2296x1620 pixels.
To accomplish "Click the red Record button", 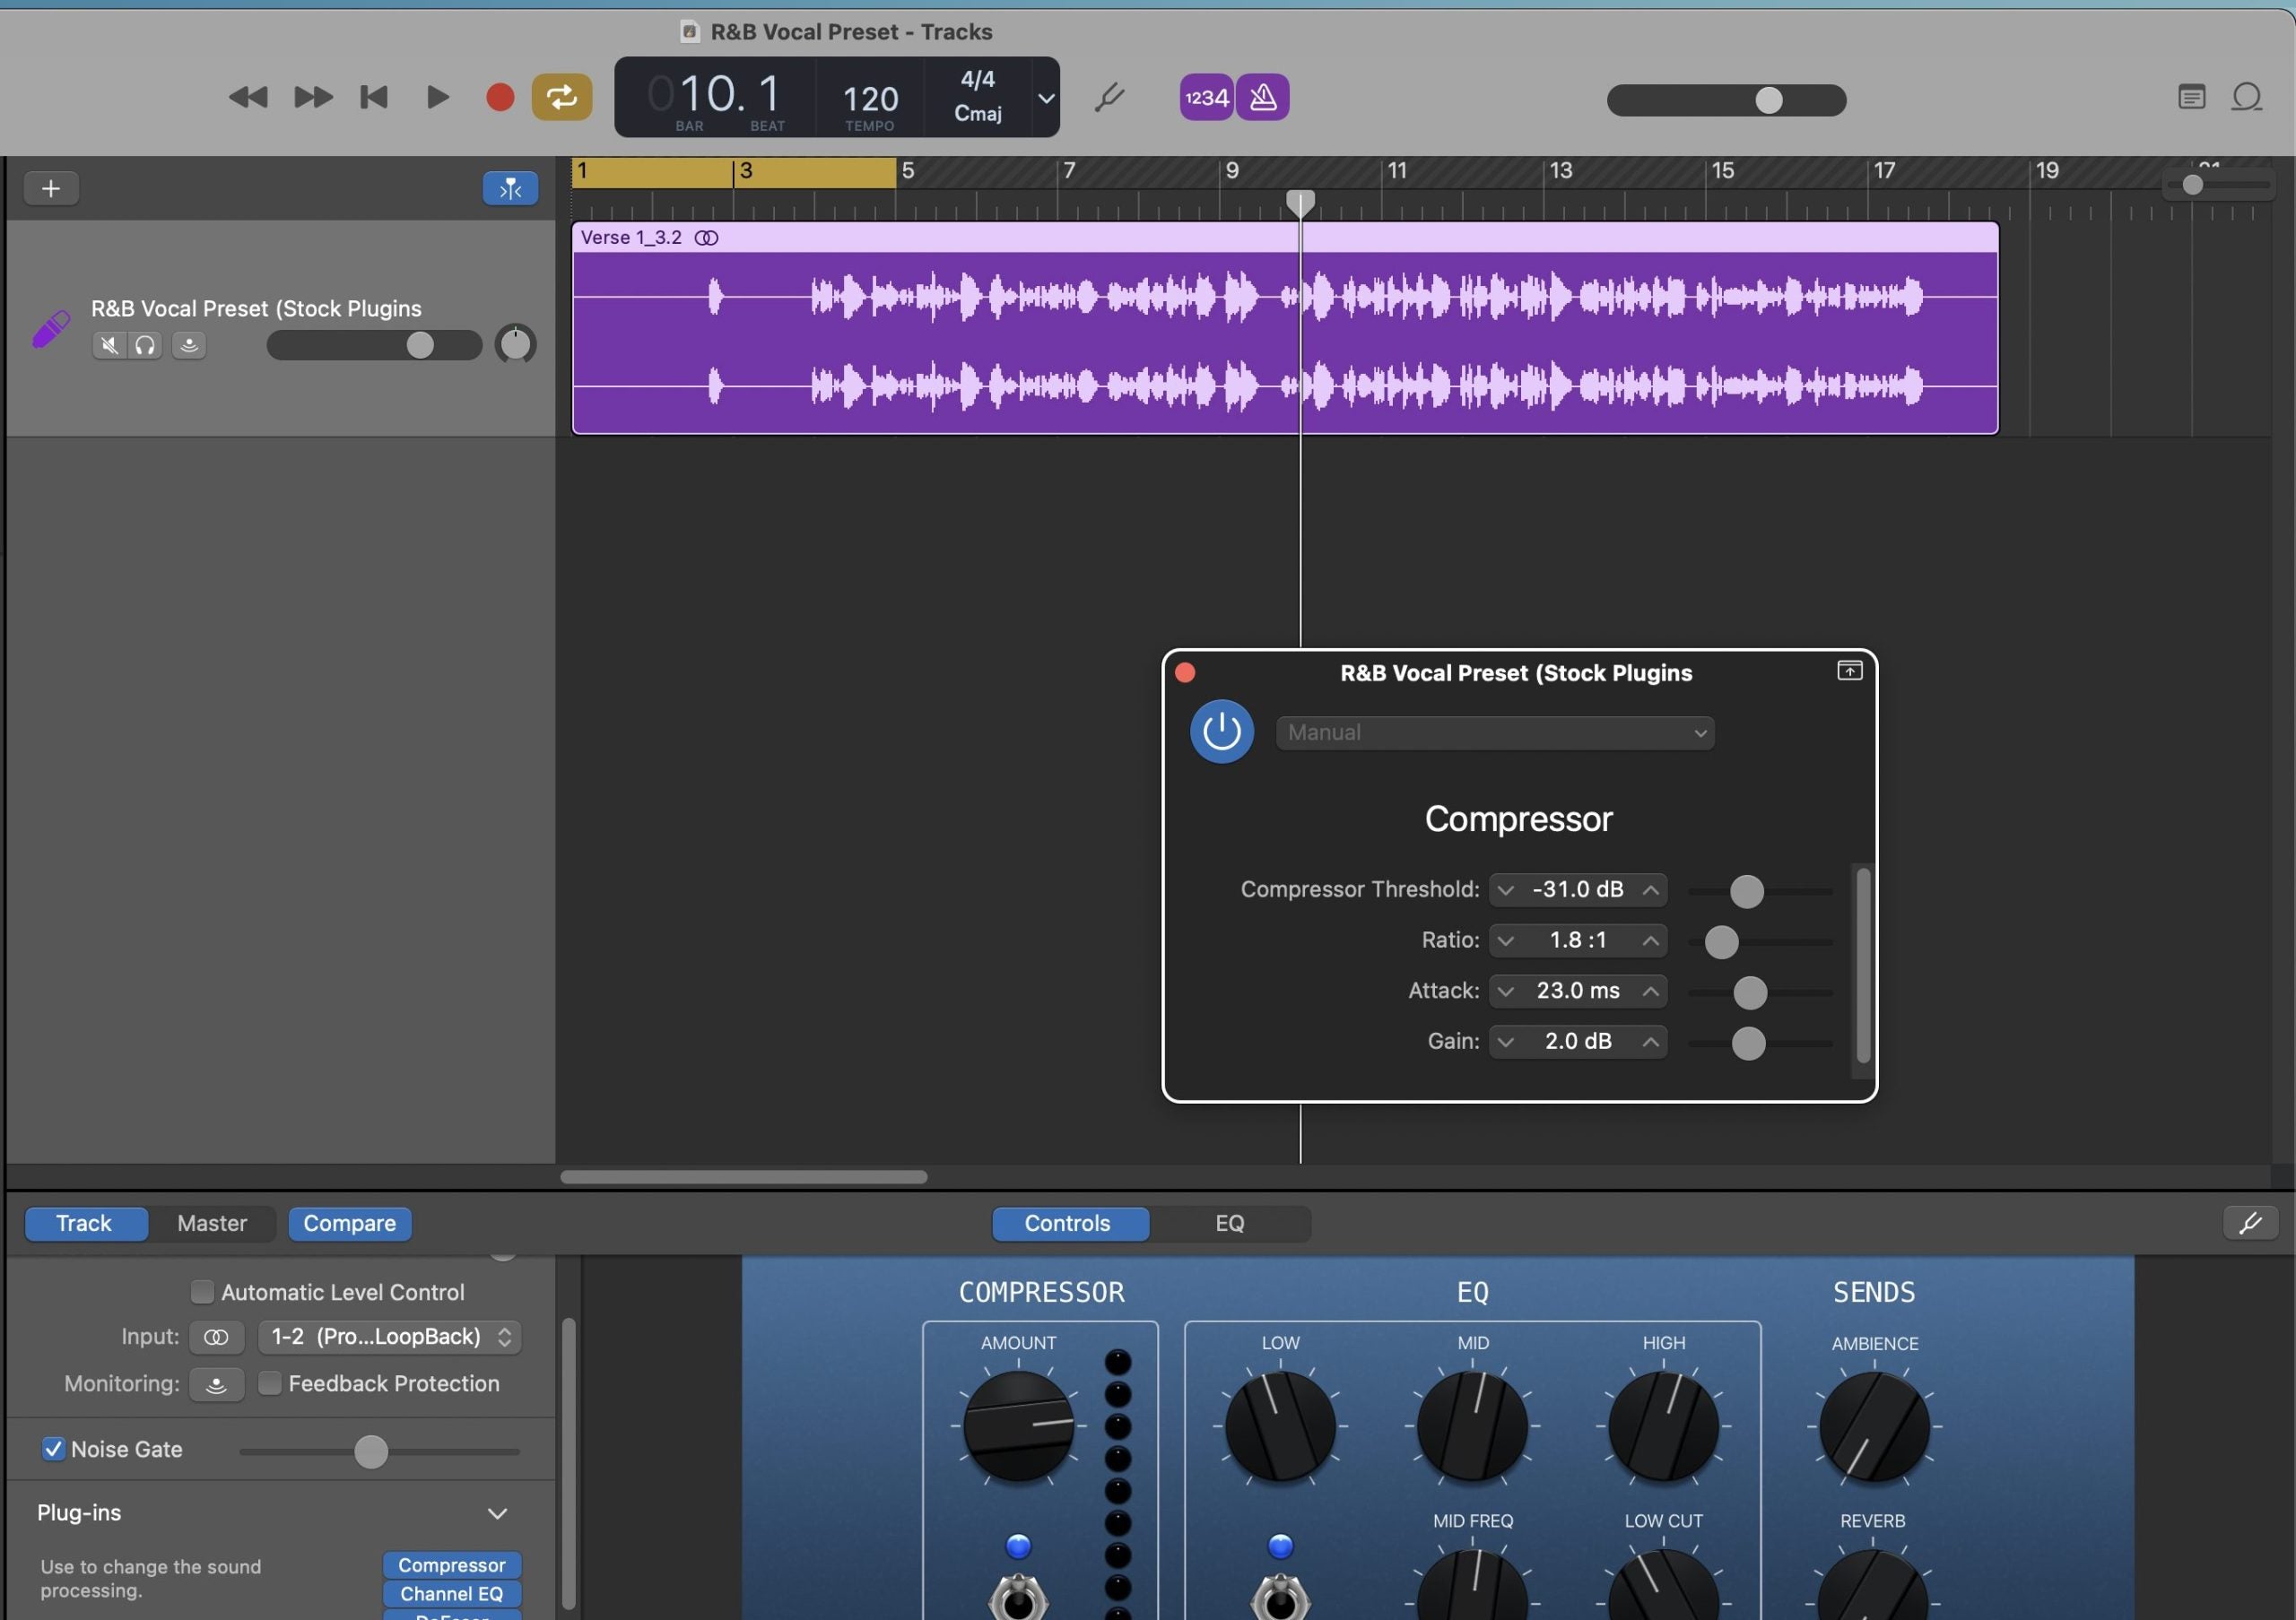I will [499, 97].
